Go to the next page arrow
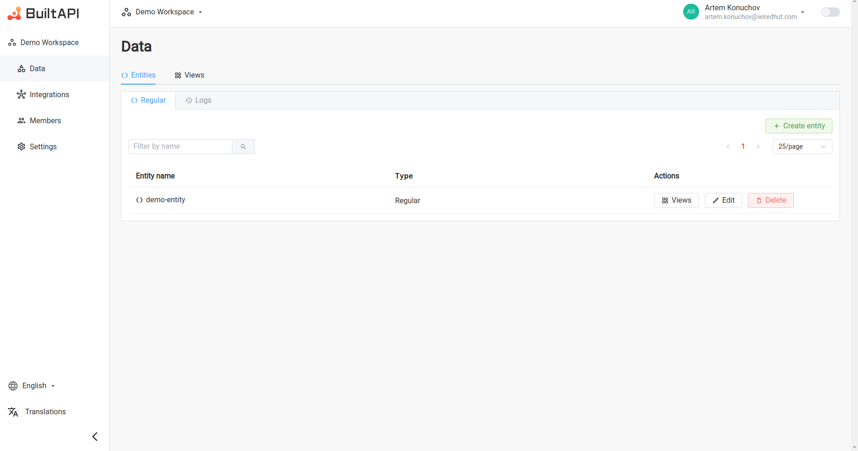Image resolution: width=858 pixels, height=451 pixels. 758,146
